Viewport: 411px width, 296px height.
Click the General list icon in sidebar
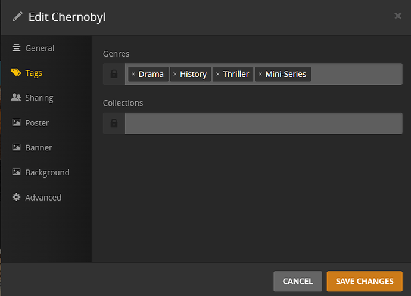coord(16,48)
